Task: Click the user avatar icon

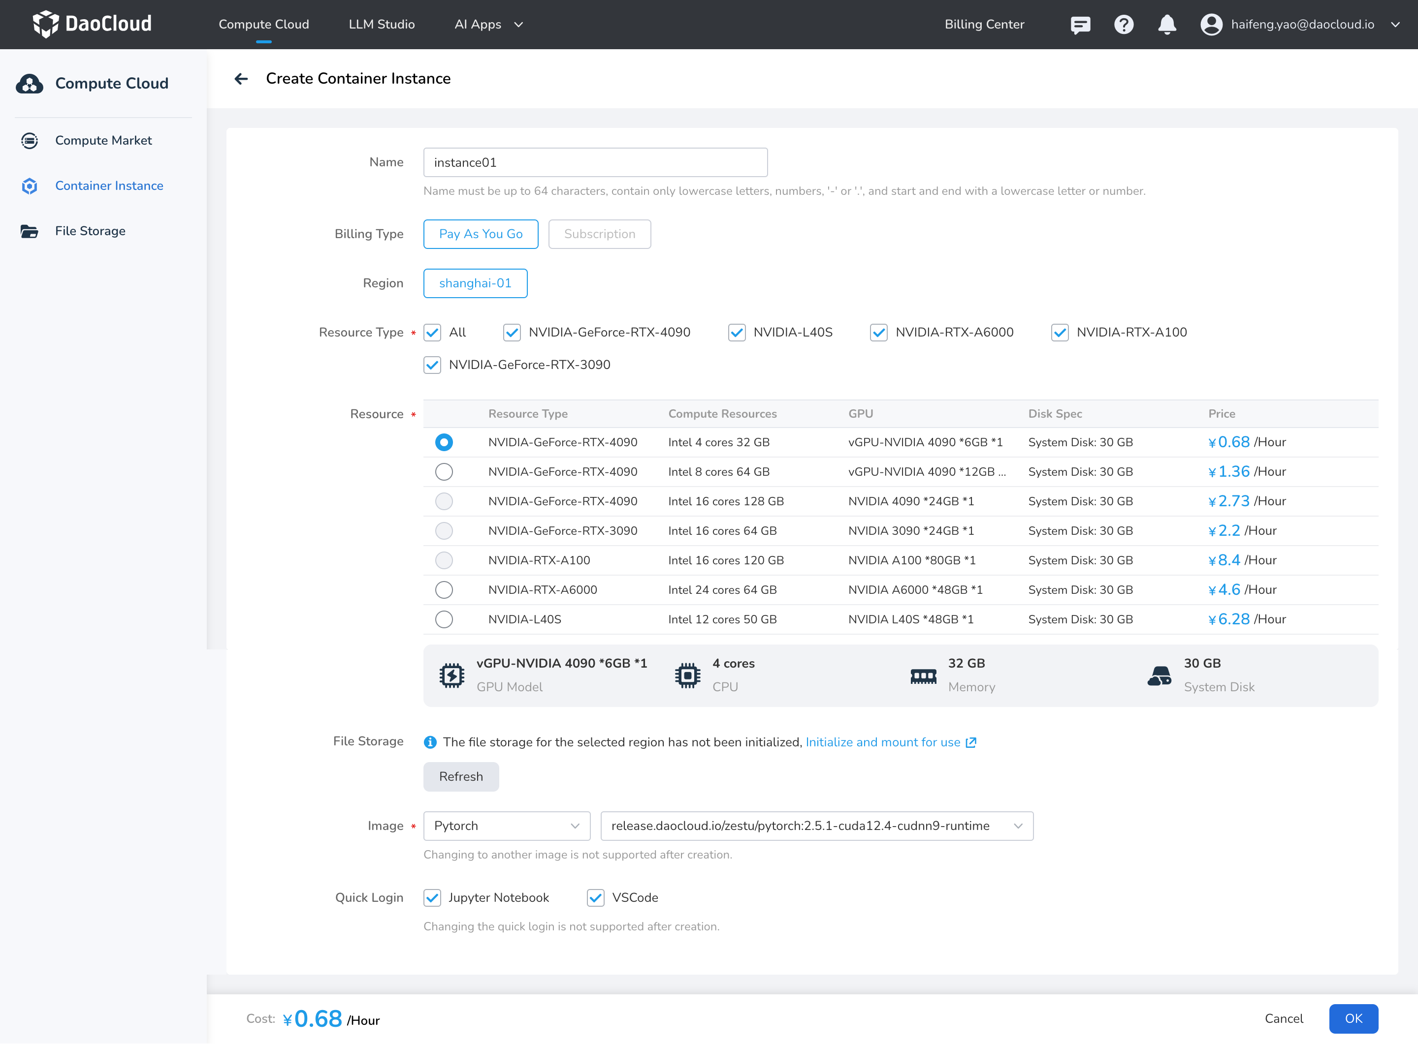Action: [x=1211, y=24]
